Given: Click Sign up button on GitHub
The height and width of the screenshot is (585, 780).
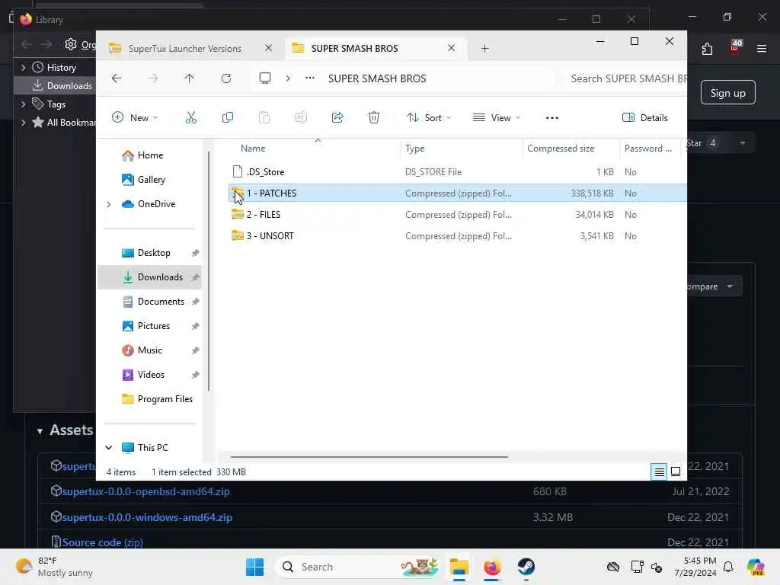Looking at the screenshot, I should [727, 93].
